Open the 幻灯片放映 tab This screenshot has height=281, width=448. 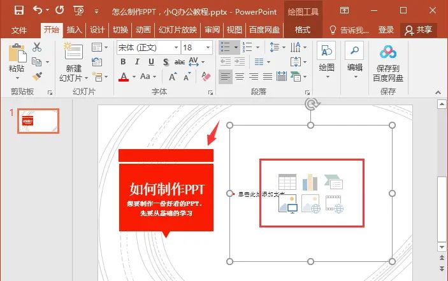[178, 29]
